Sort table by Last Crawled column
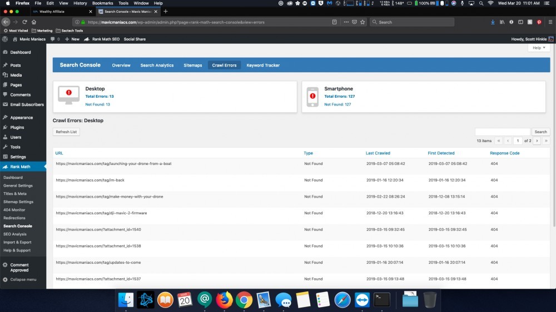Screen dimensions: 556x312 378,153
